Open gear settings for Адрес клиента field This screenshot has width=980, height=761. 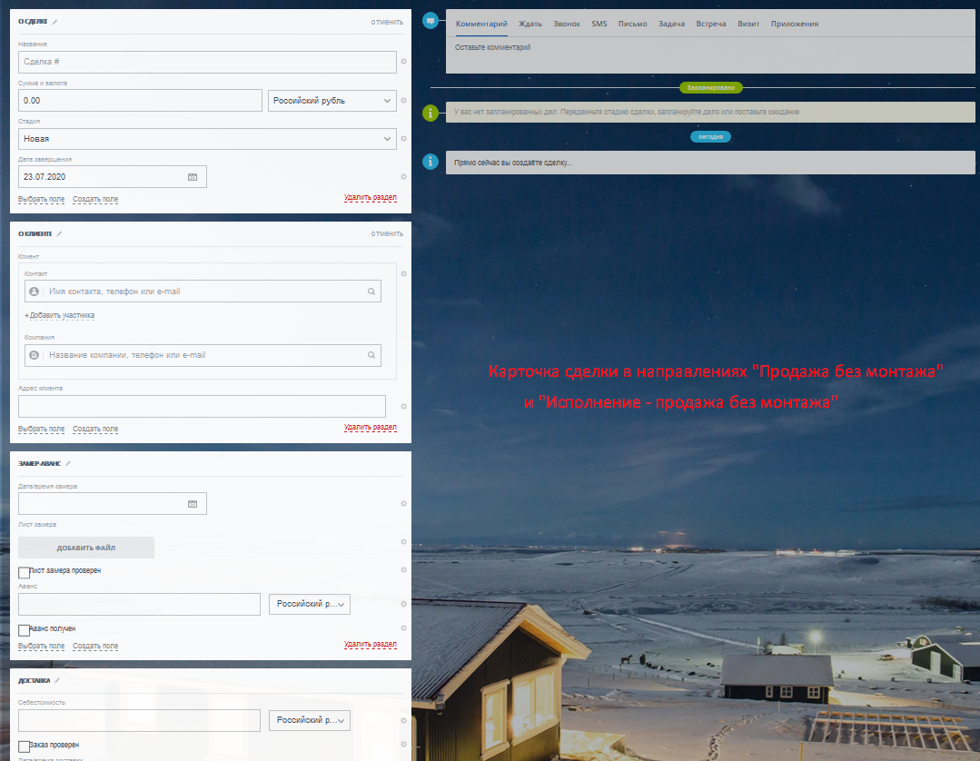[x=404, y=407]
